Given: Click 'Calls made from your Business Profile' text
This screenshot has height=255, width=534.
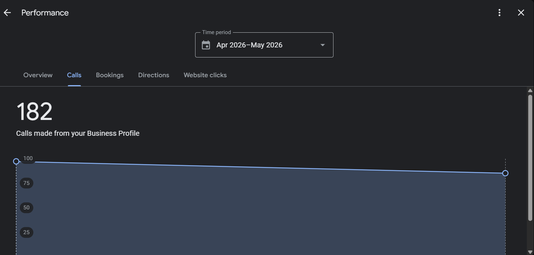Looking at the screenshot, I should point(78,133).
